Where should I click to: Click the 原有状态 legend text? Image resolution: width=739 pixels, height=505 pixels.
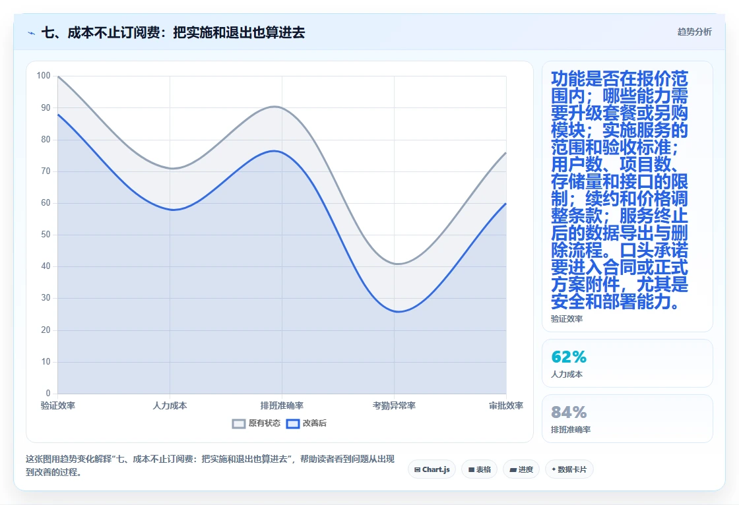pos(265,423)
